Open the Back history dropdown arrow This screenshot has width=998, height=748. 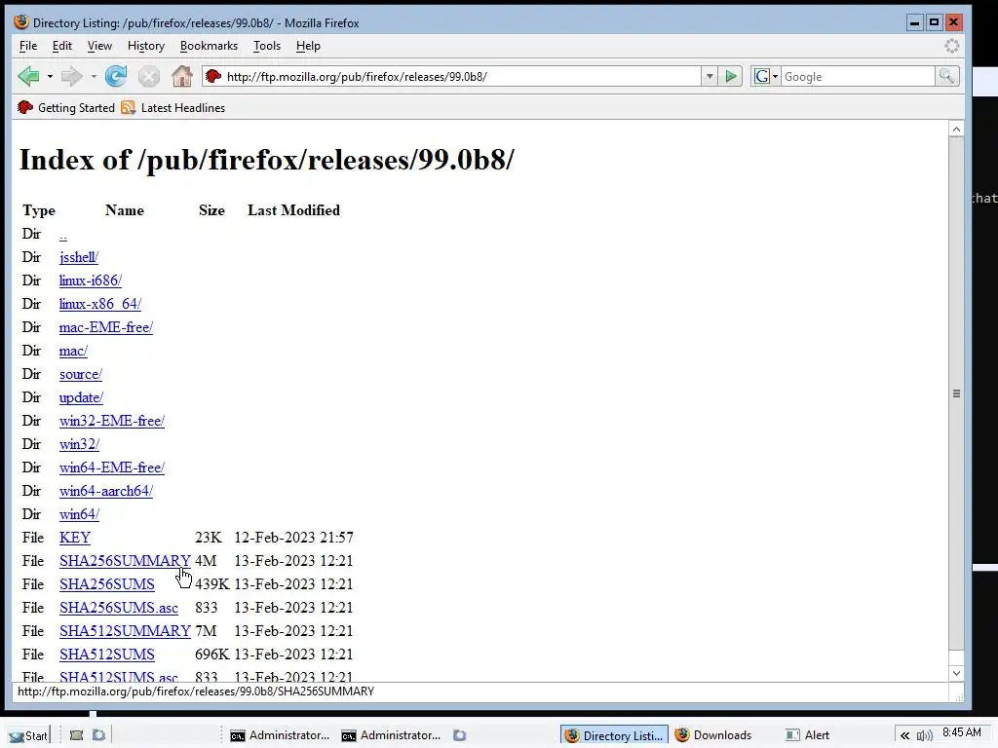click(50, 77)
